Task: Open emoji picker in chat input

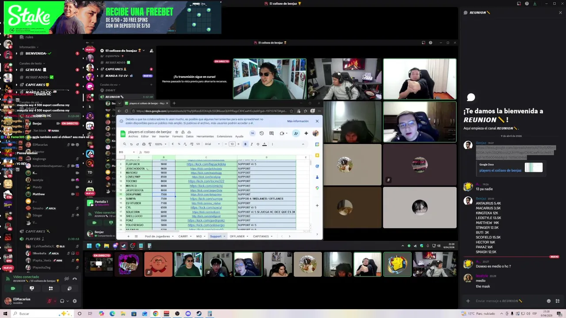Action: coord(549,301)
